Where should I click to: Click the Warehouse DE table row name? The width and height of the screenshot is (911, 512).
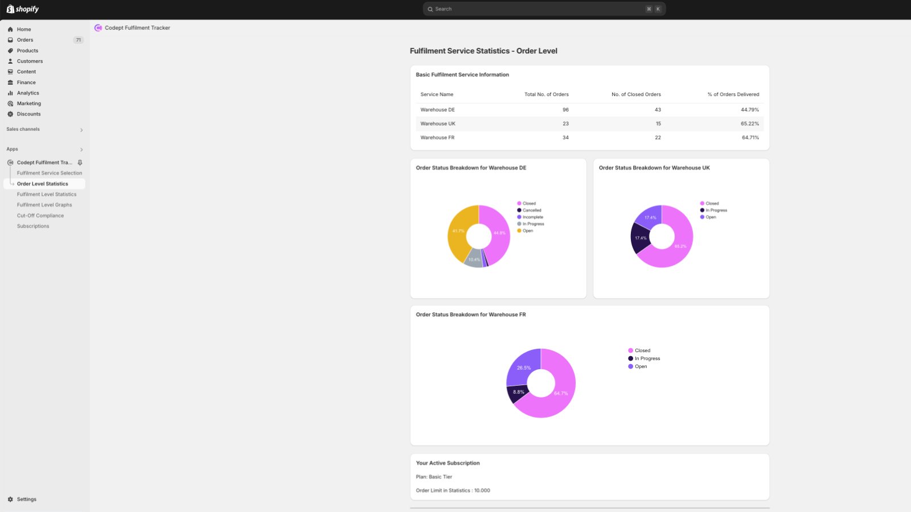(438, 110)
